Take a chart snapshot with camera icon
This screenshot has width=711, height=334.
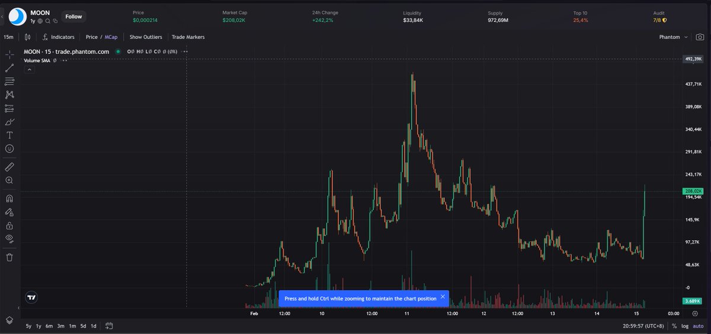tap(700, 37)
